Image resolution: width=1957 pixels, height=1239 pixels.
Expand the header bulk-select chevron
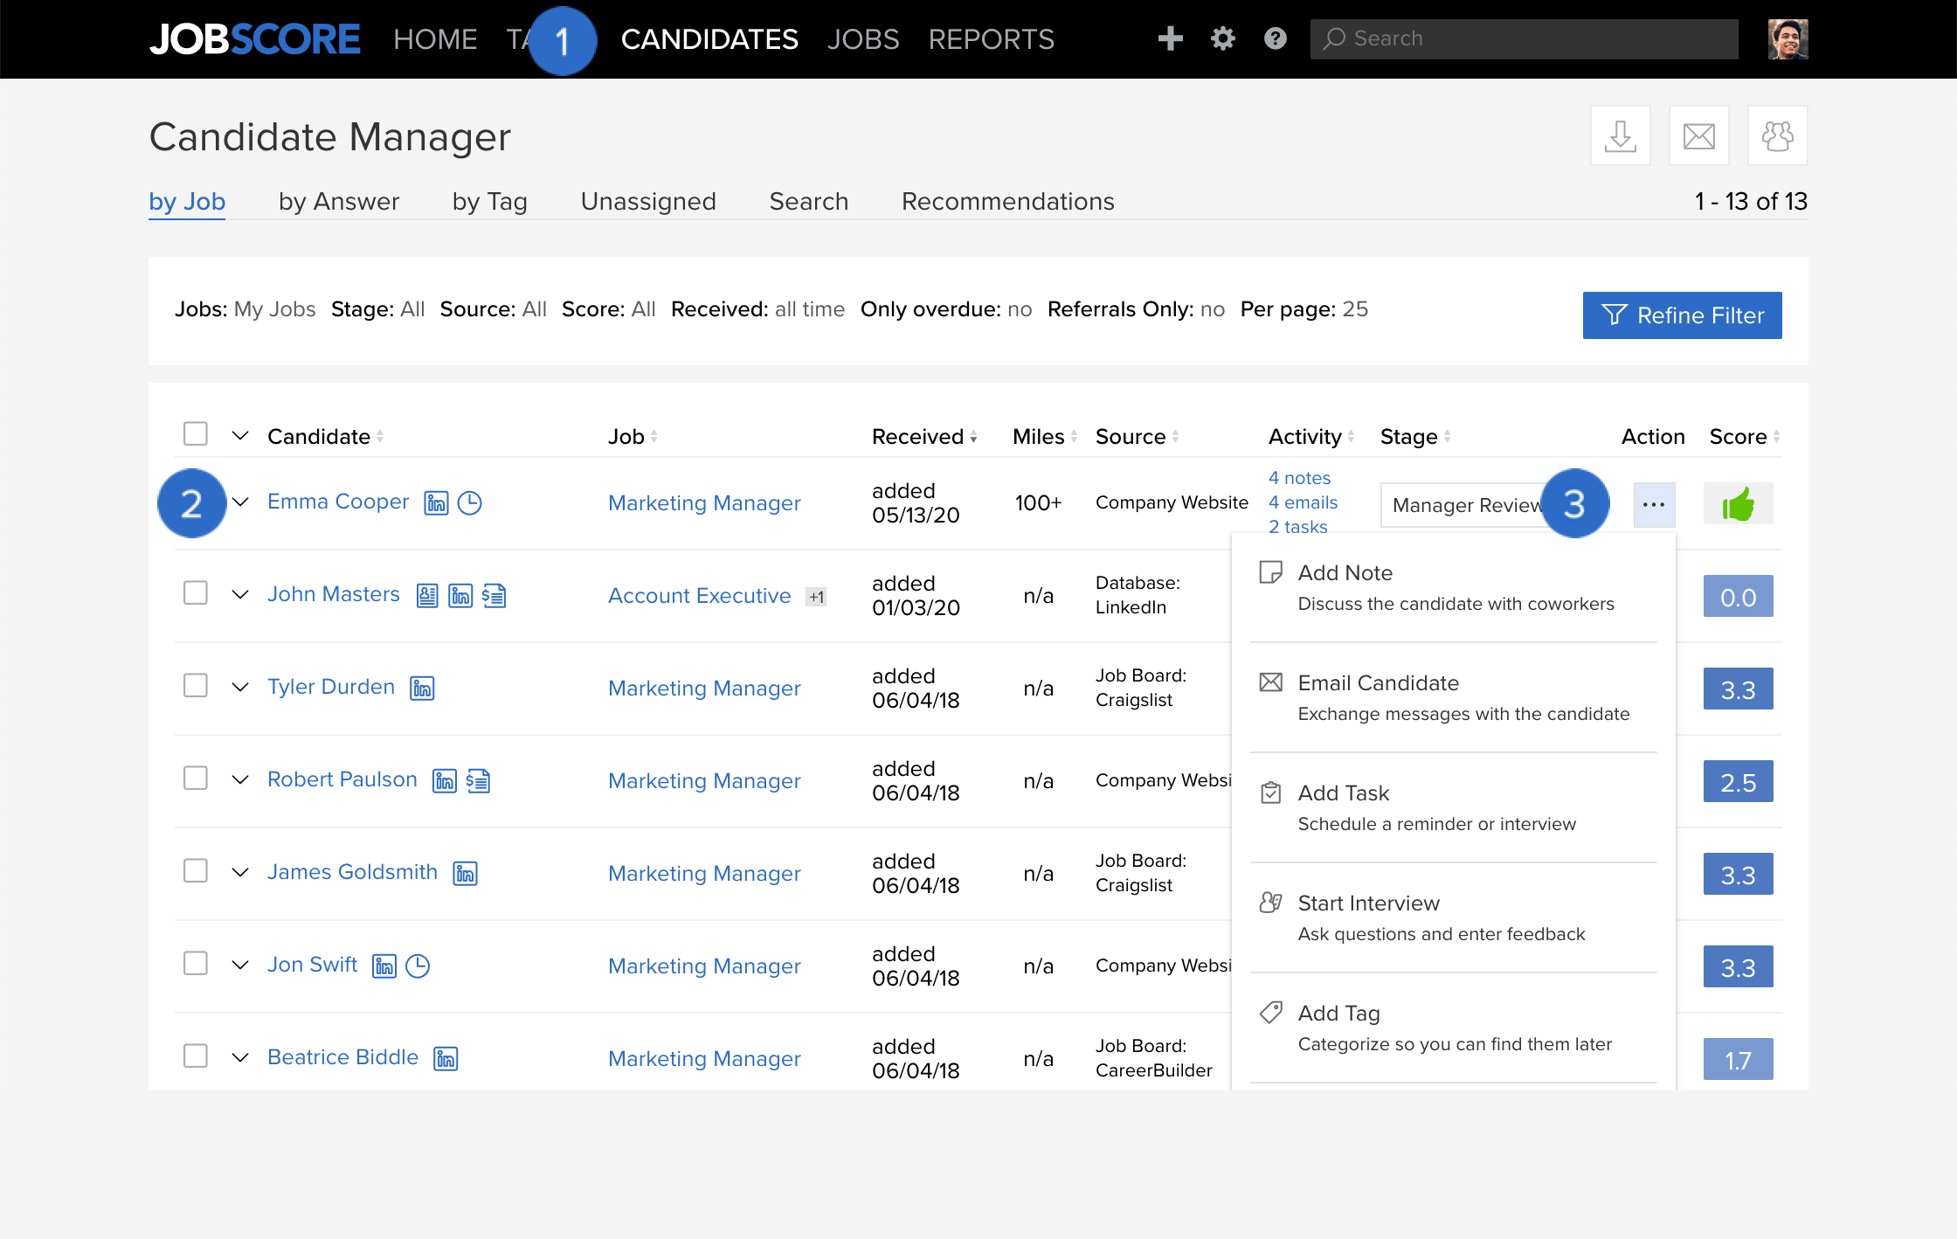coord(240,435)
